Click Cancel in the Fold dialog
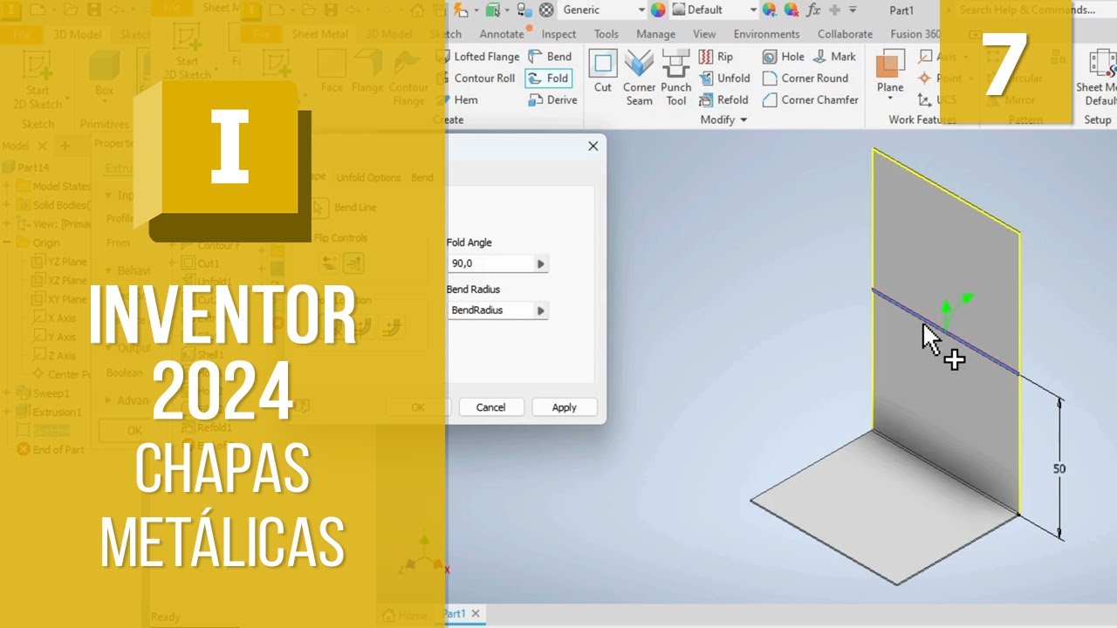Image resolution: width=1117 pixels, height=628 pixels. point(490,407)
